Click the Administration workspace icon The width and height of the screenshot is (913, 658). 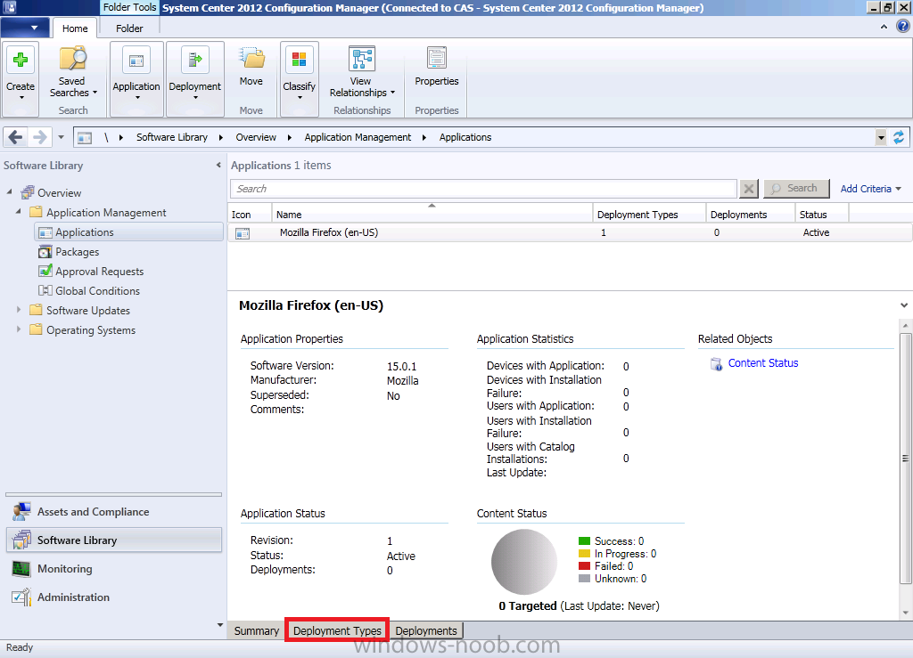(21, 597)
